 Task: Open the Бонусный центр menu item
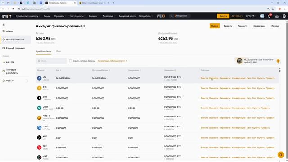point(127,16)
